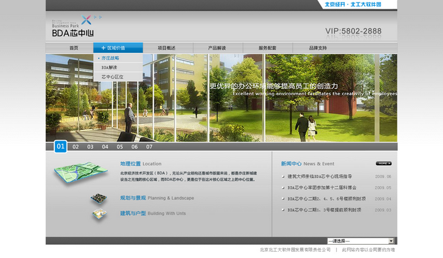This screenshot has height=258, width=443.
Task: Open 地理位置 Location heading link
Action: 140,163
